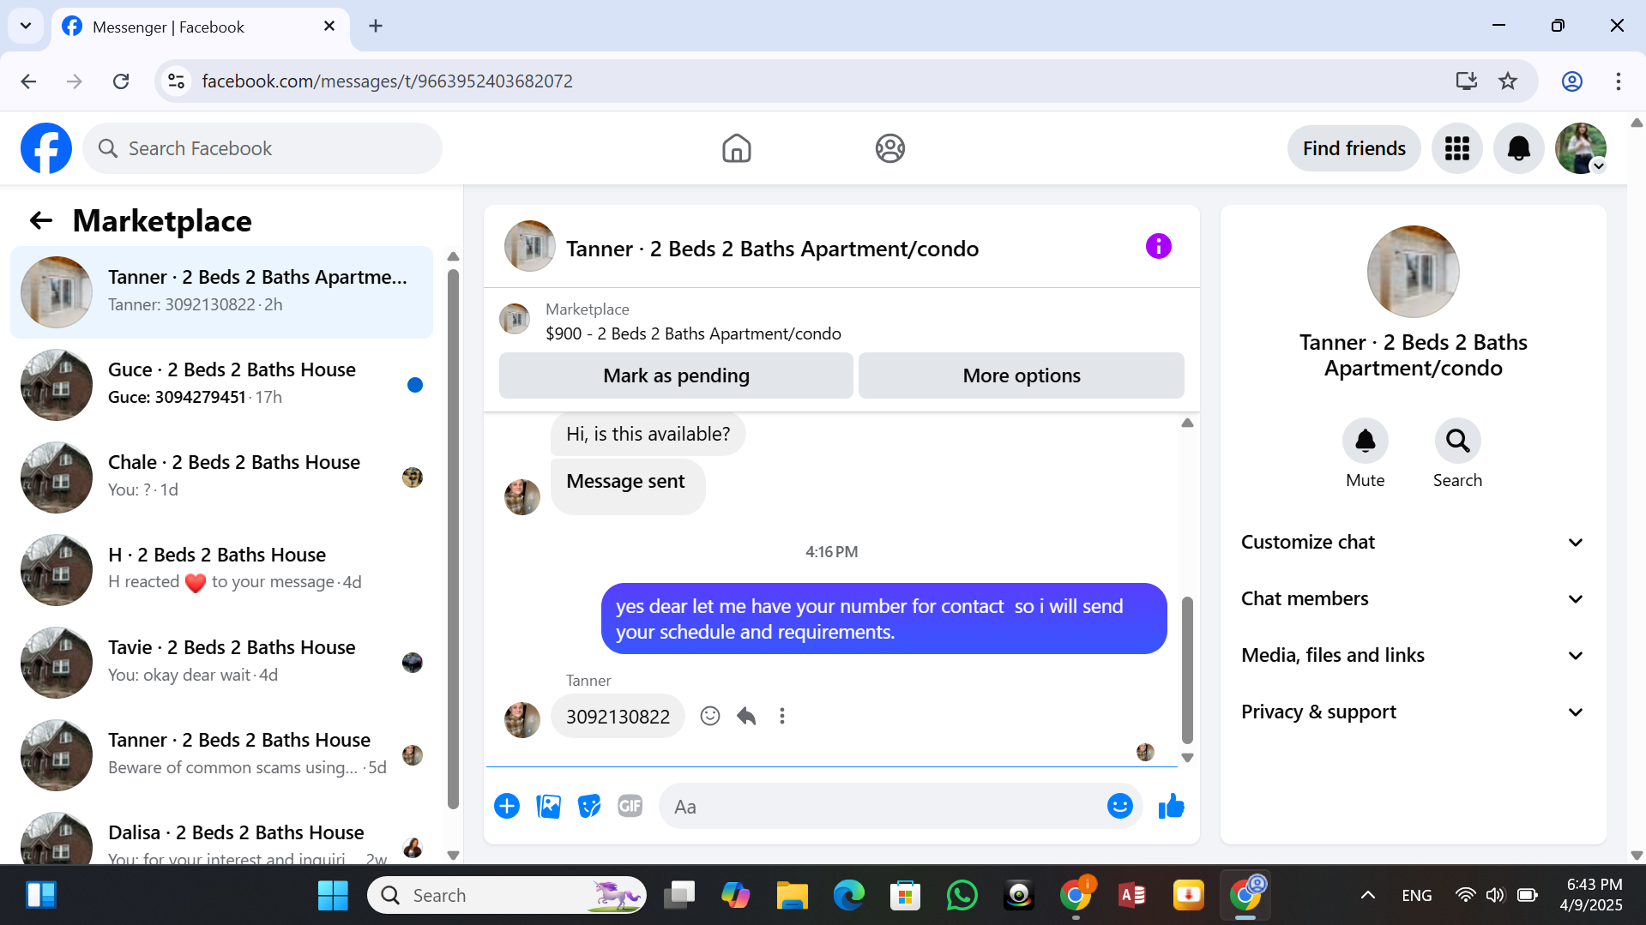Send a thumbs-up like
The width and height of the screenshot is (1646, 925).
1171,806
